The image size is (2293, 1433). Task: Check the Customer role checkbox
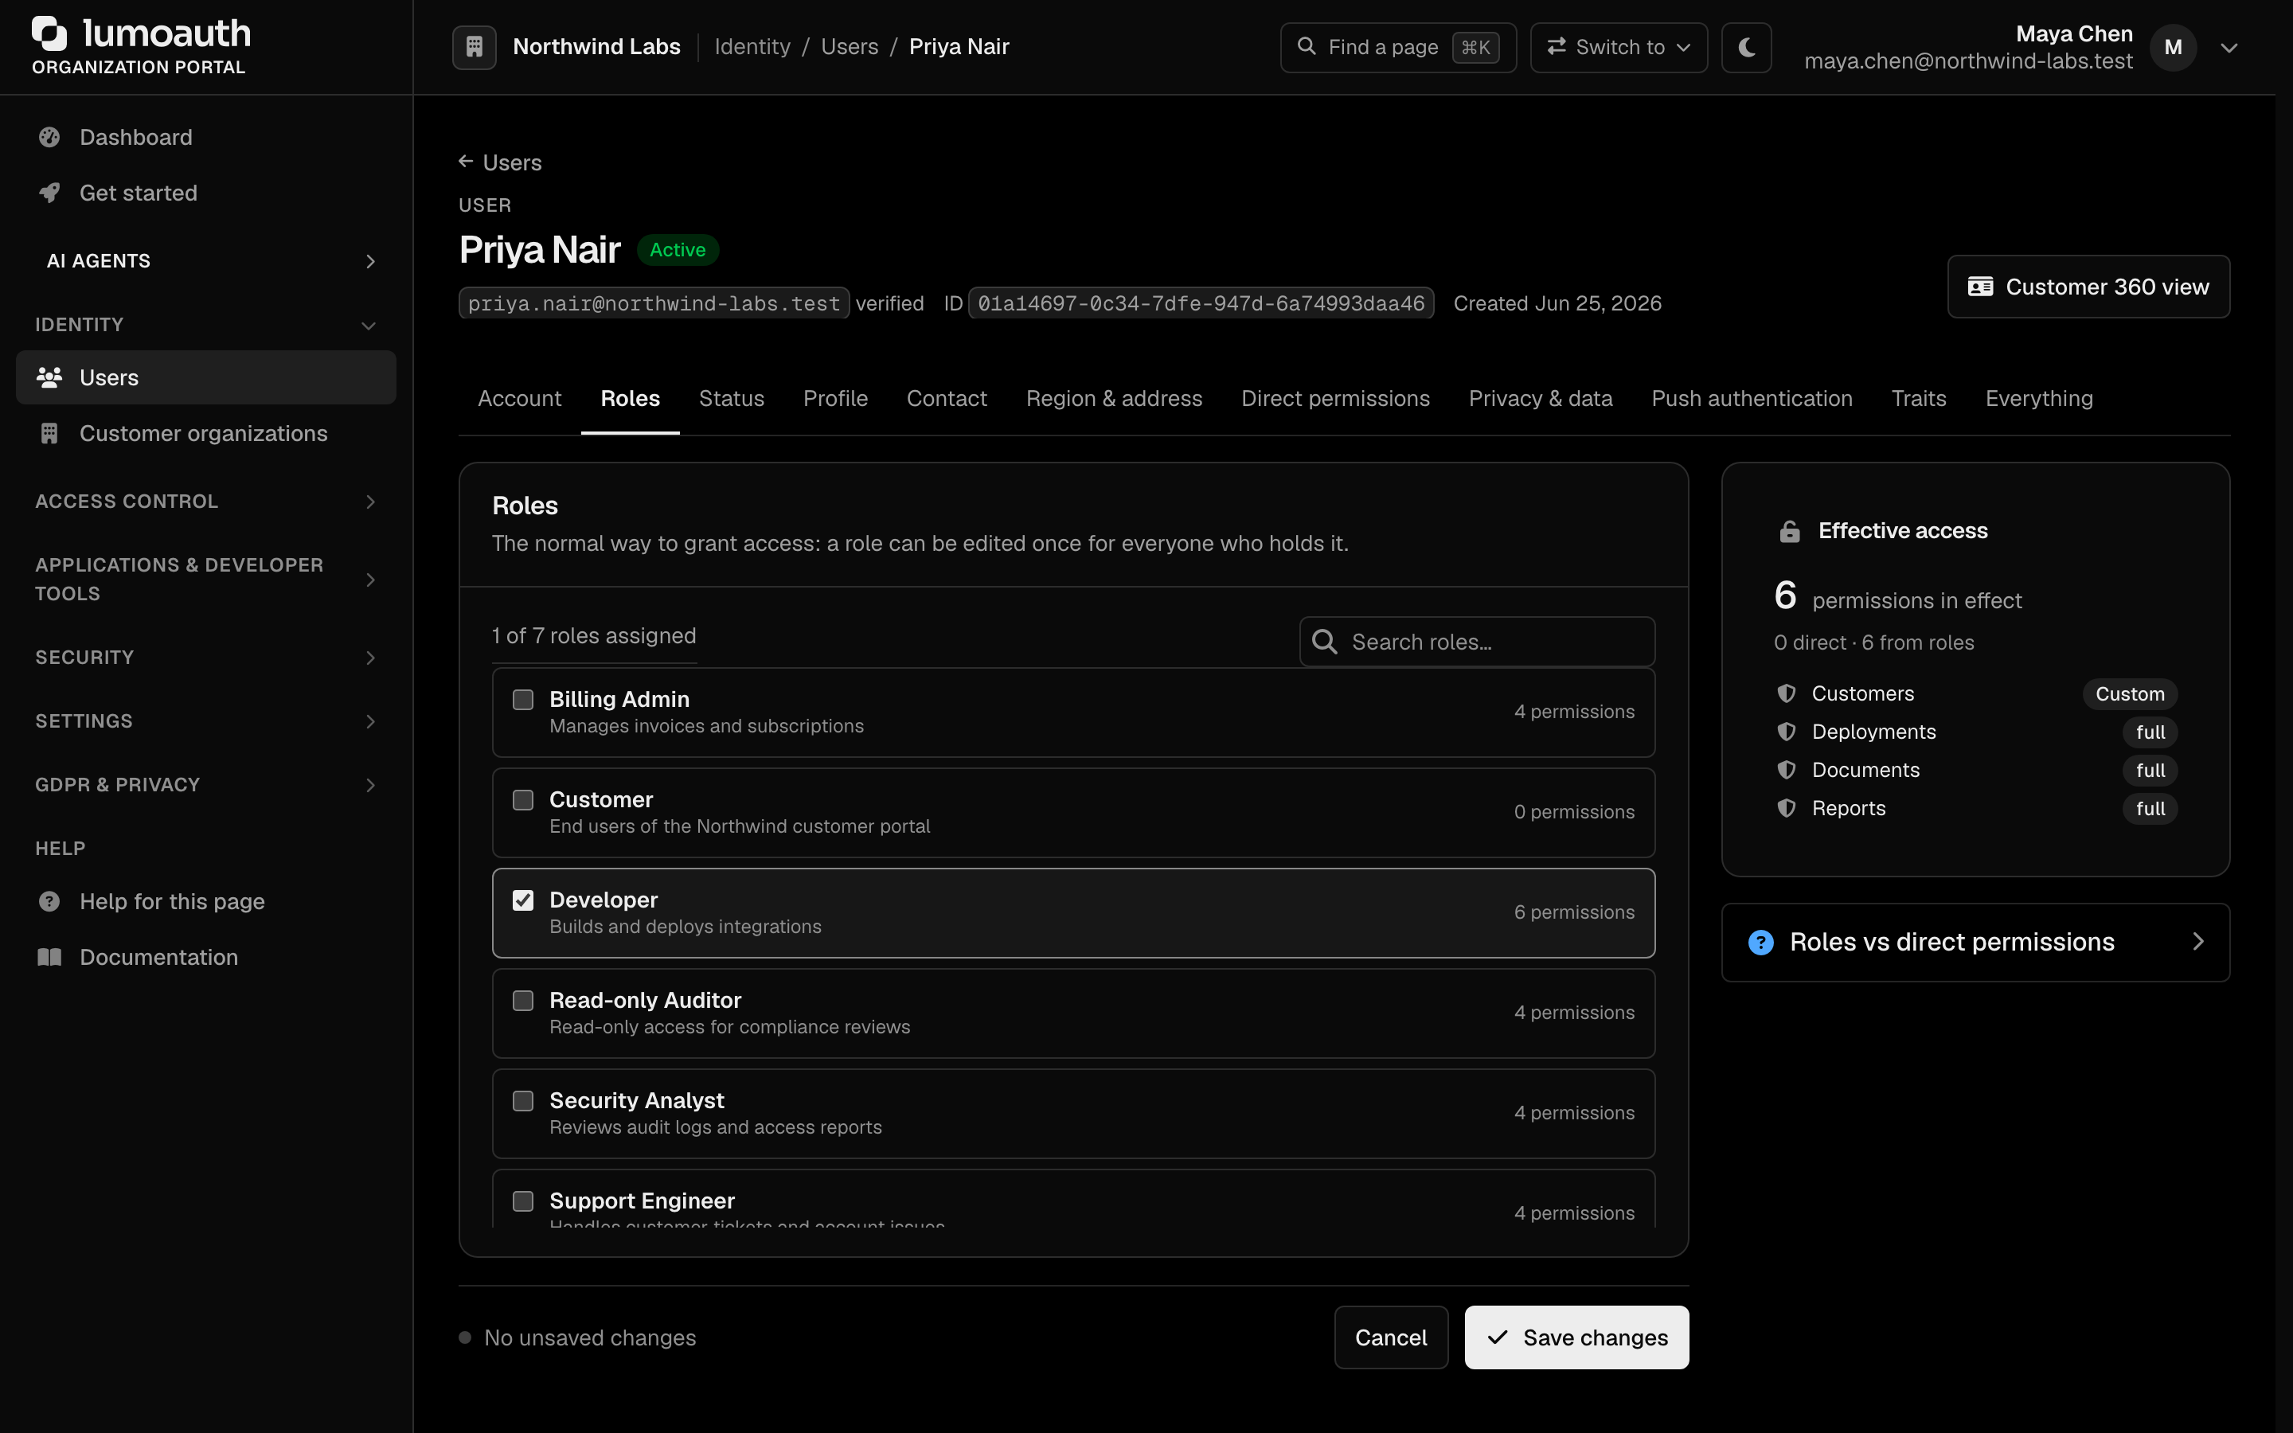523,800
